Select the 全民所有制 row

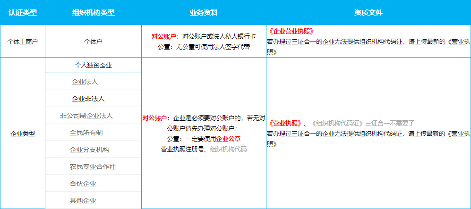[x=86, y=133]
